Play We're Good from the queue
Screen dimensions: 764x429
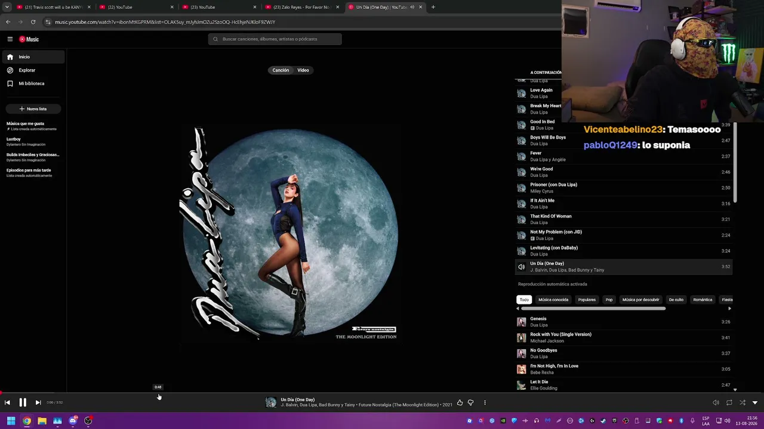624,172
